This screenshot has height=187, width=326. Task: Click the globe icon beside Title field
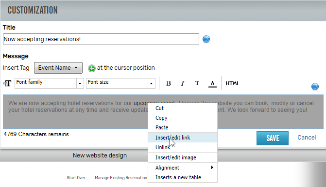tap(206, 39)
